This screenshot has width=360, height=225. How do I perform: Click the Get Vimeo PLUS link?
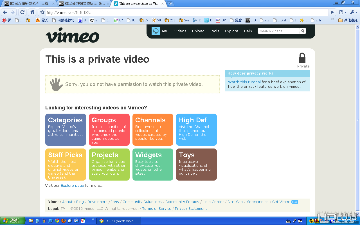click(285, 202)
